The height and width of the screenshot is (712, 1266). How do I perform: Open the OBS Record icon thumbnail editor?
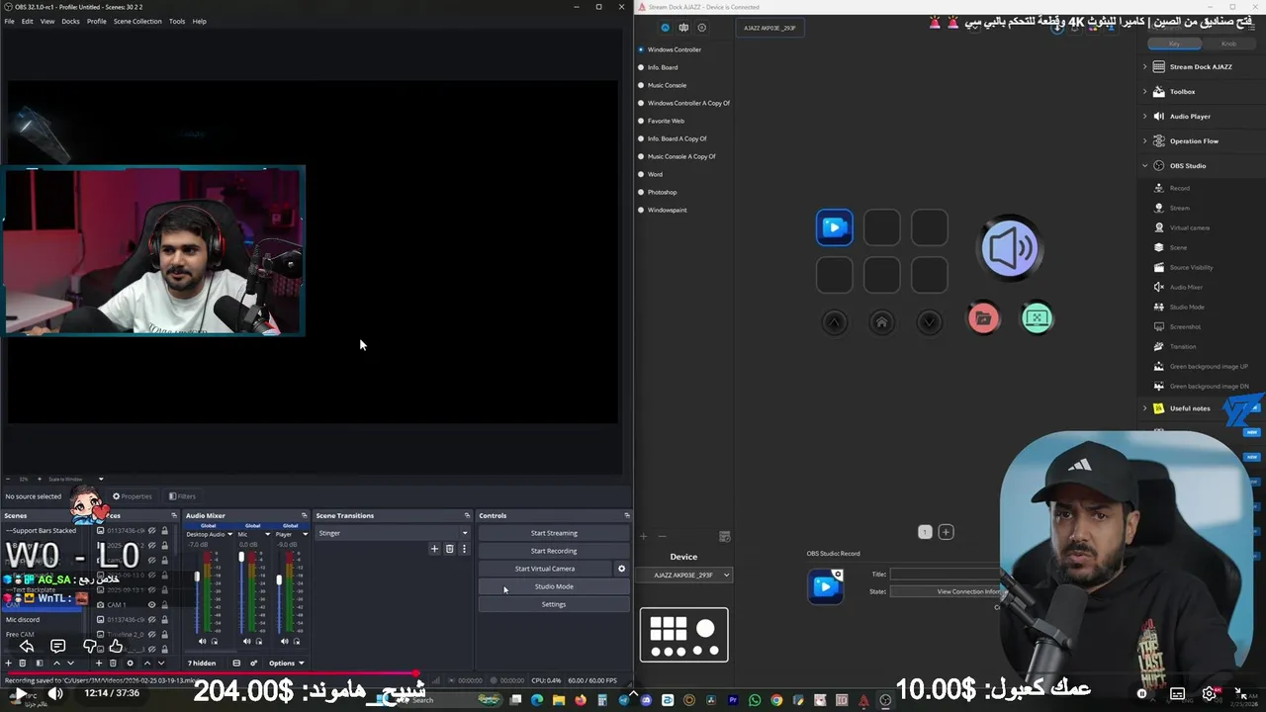pyautogui.click(x=825, y=585)
